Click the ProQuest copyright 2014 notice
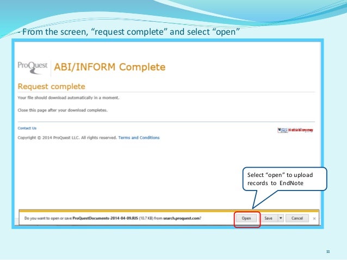 (67, 138)
